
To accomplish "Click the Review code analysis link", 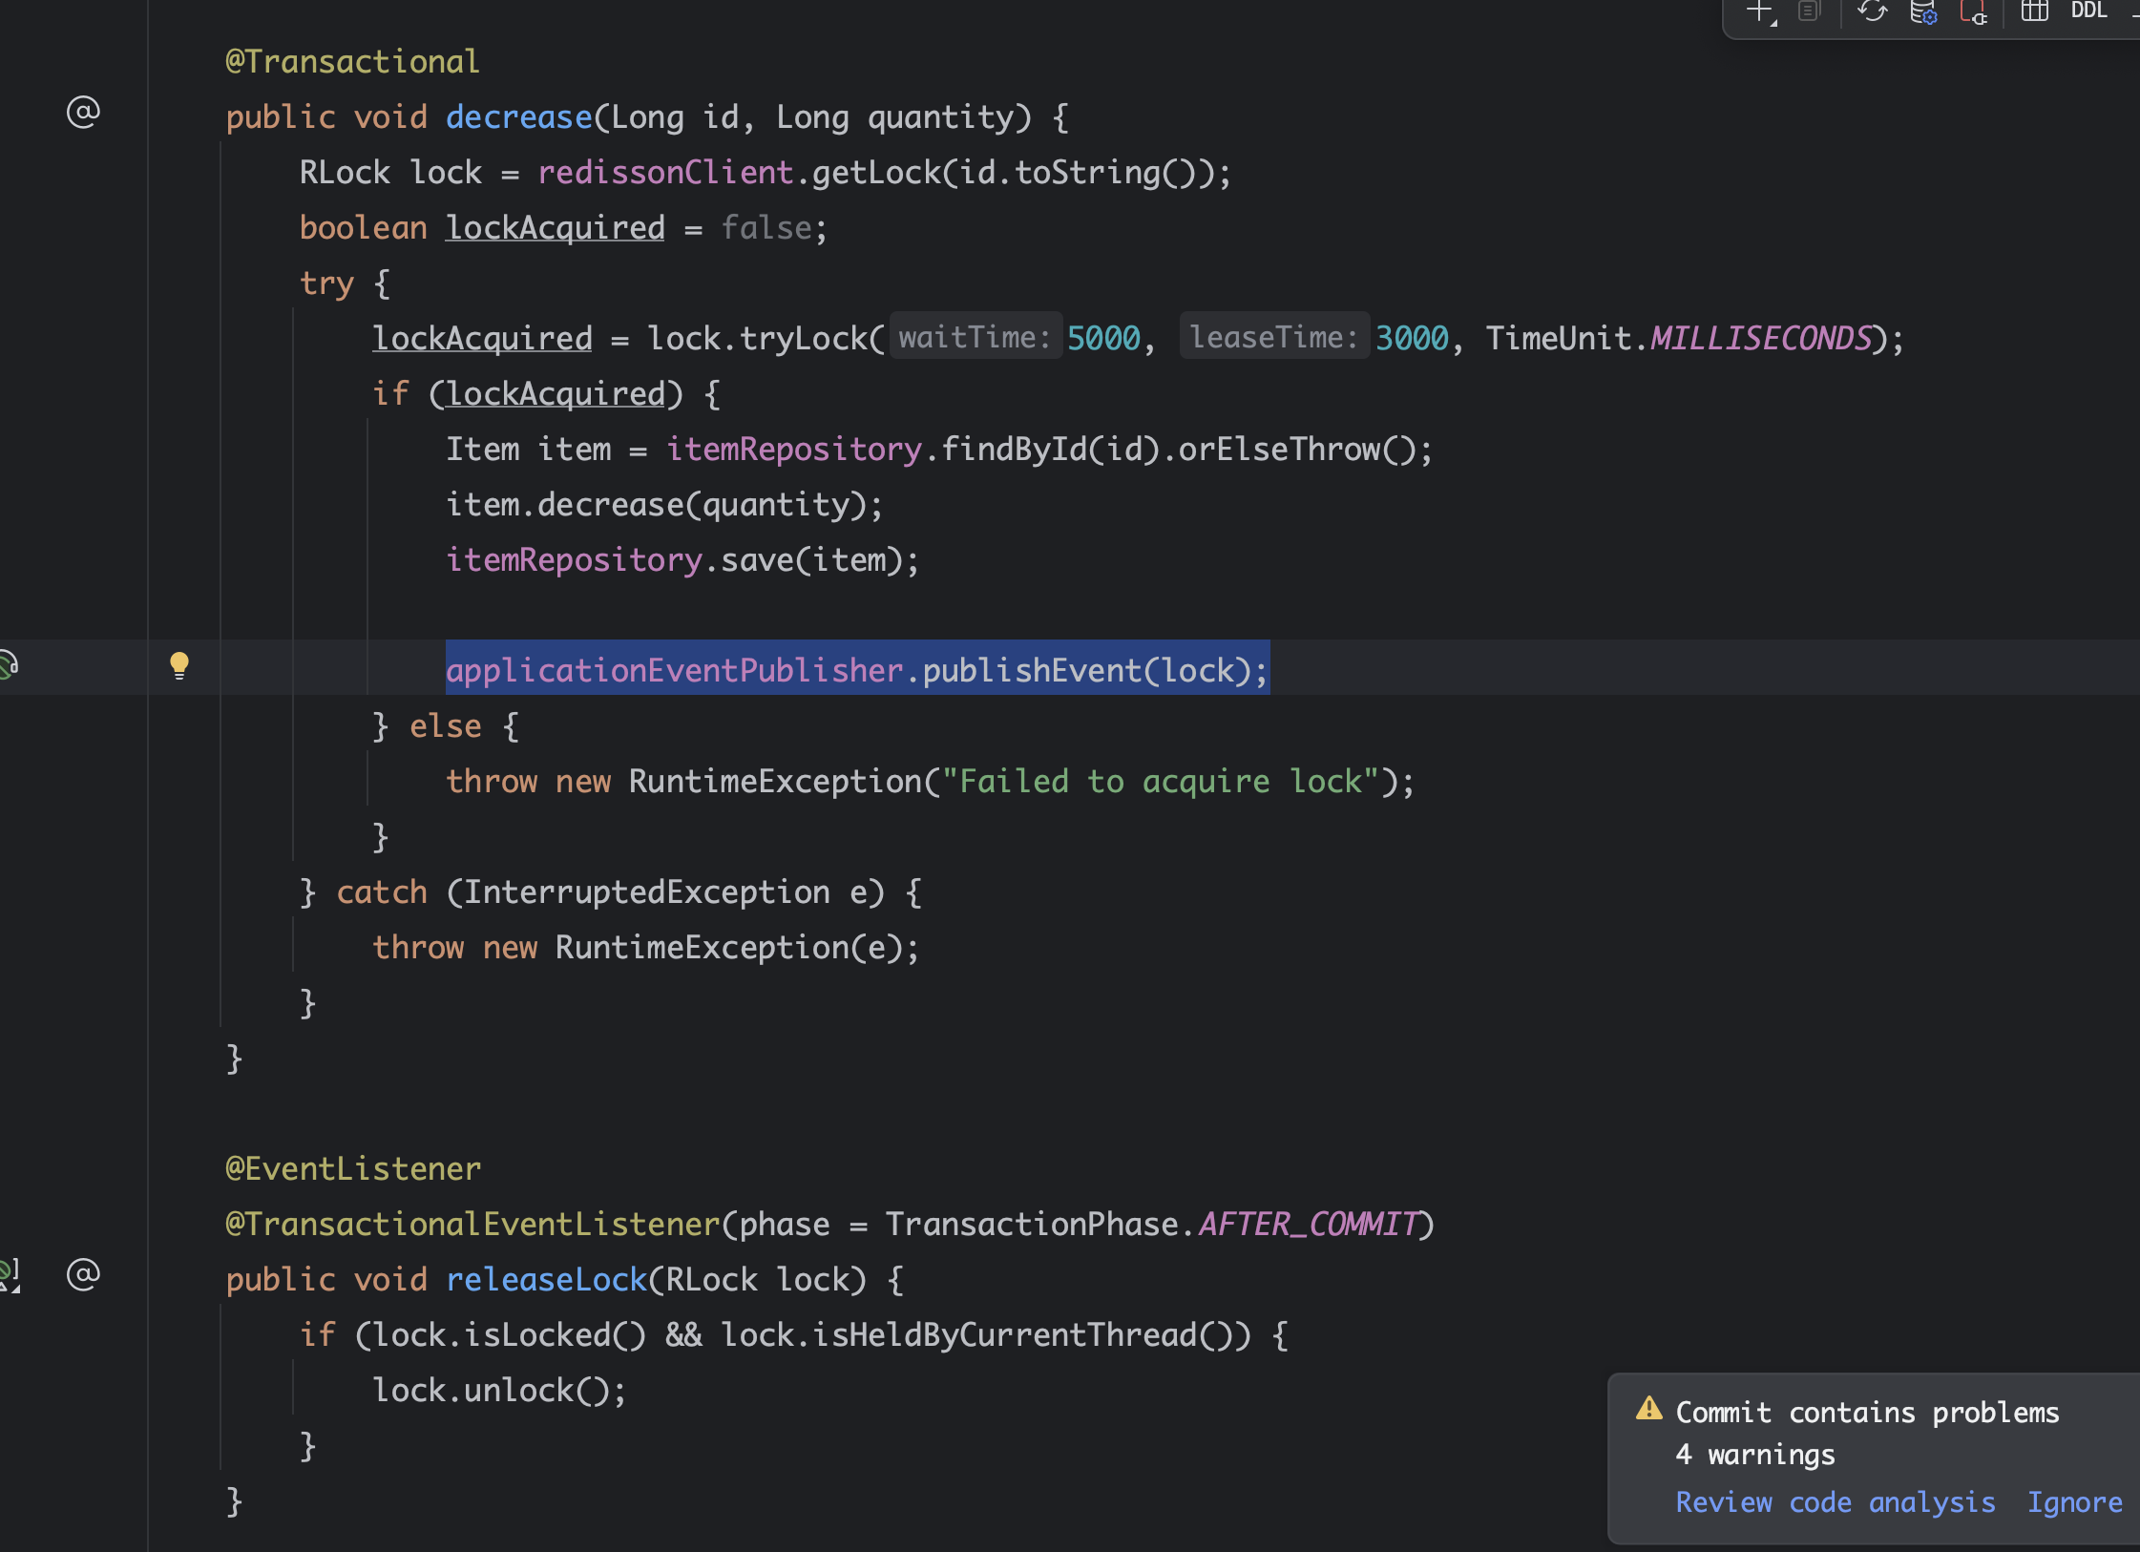I will 1835,1502.
